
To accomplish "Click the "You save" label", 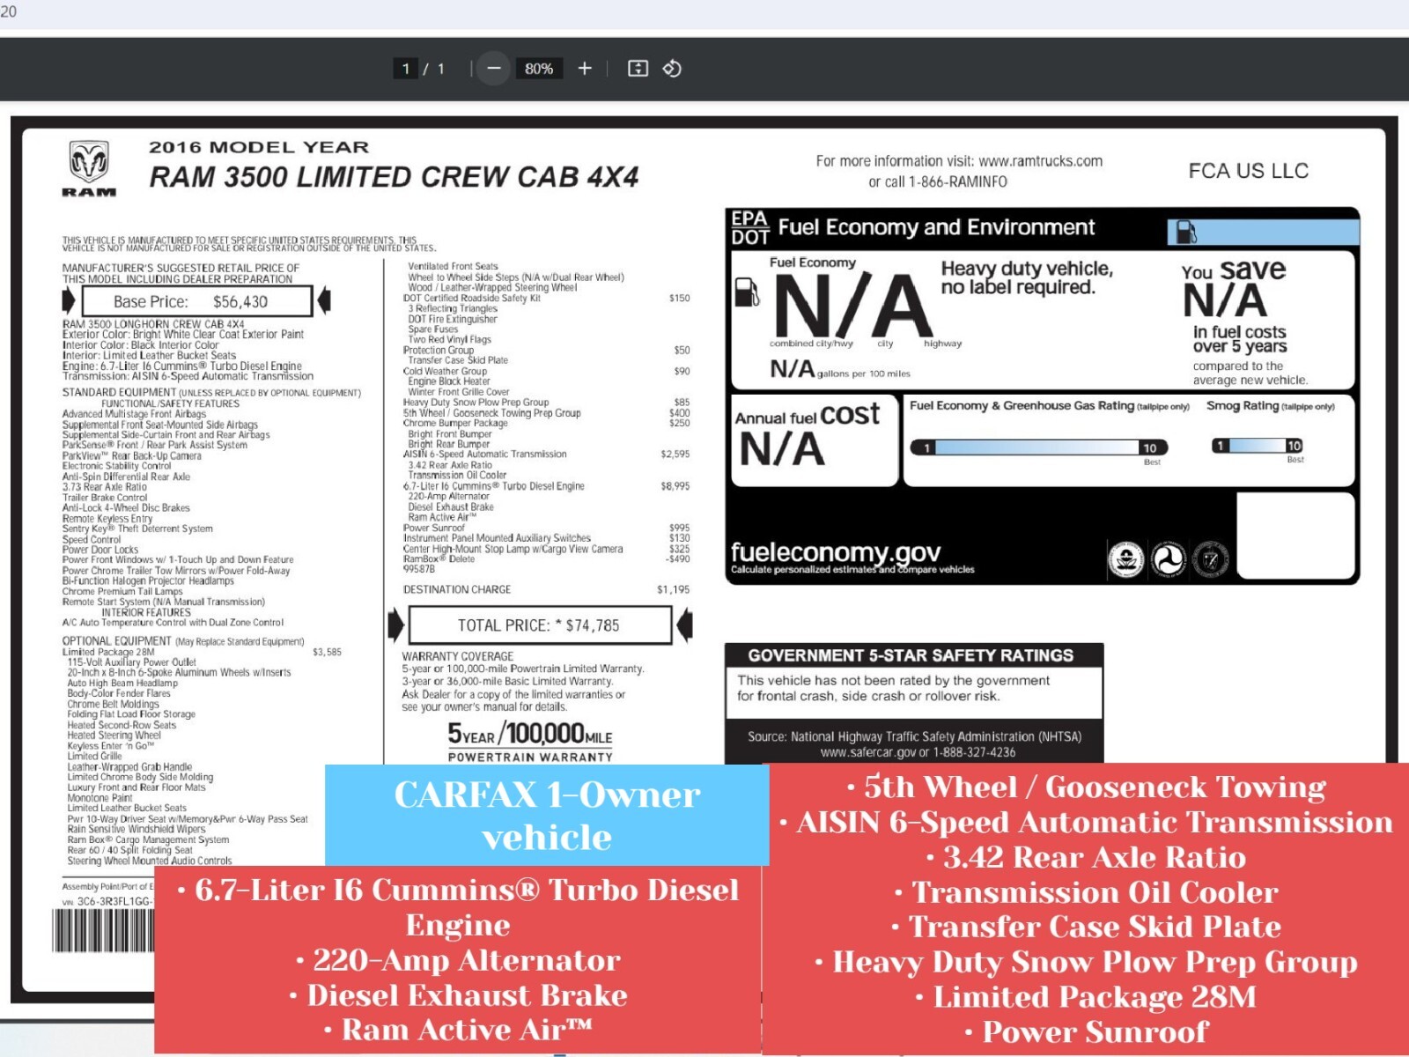I will (x=1234, y=270).
